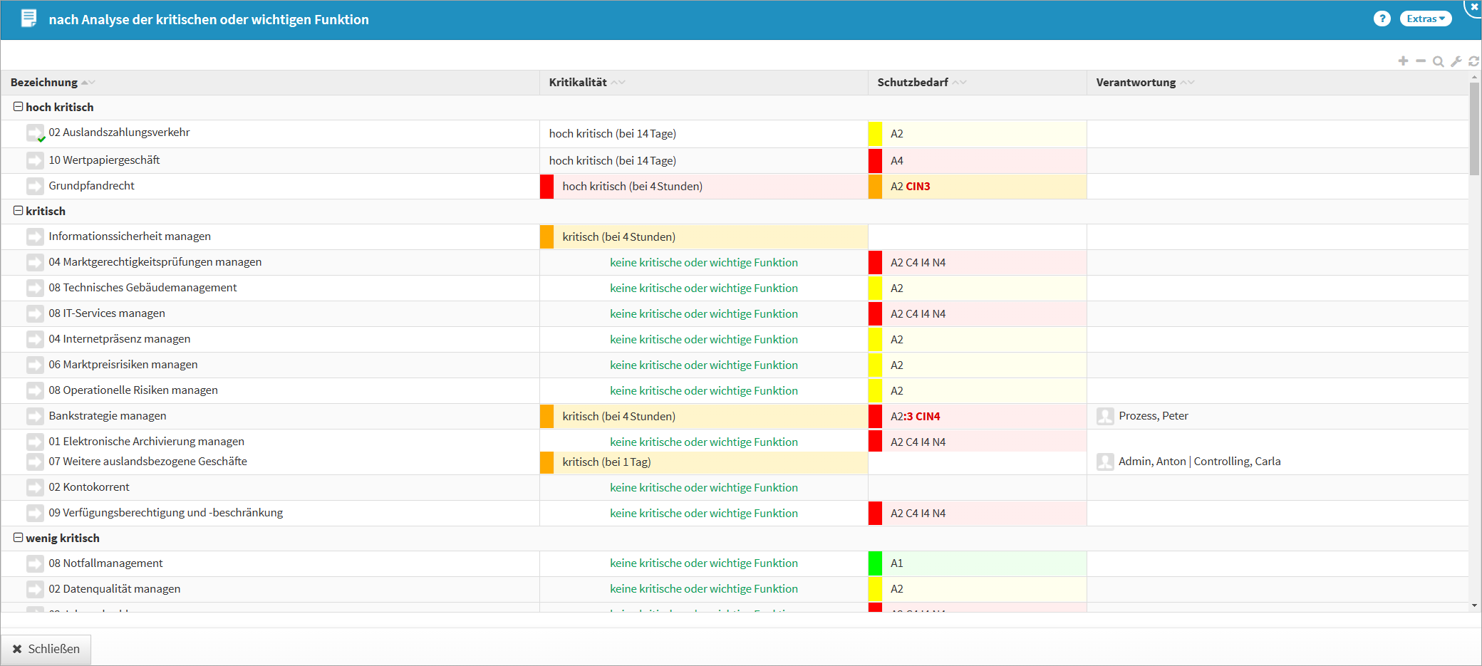The image size is (1482, 666).
Task: Click the green swatch next to A1
Action: (875, 563)
